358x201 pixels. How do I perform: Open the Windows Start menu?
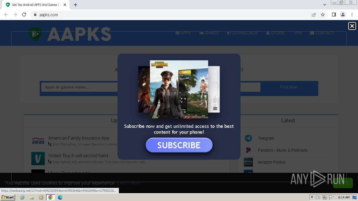coord(8,197)
